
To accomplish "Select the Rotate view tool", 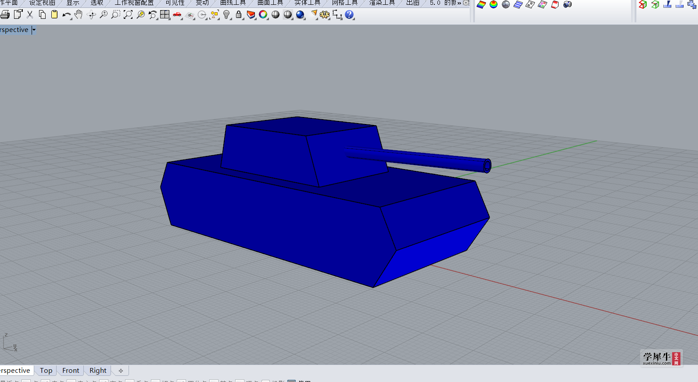I will click(91, 14).
